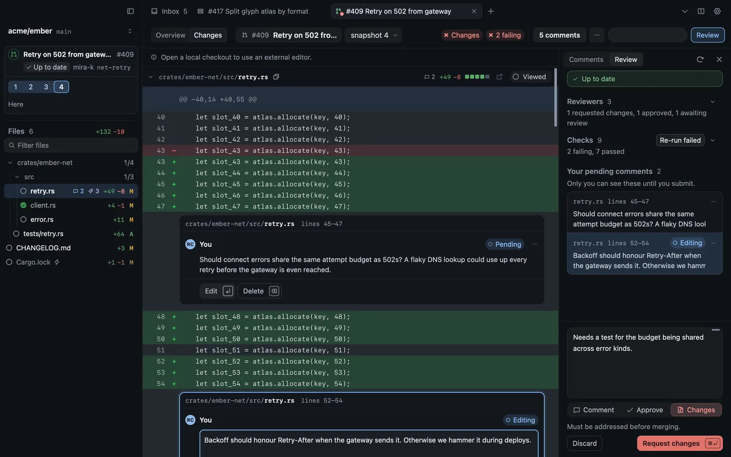The height and width of the screenshot is (457, 731).
Task: Copy the retry.rs file path
Action: pos(276,77)
